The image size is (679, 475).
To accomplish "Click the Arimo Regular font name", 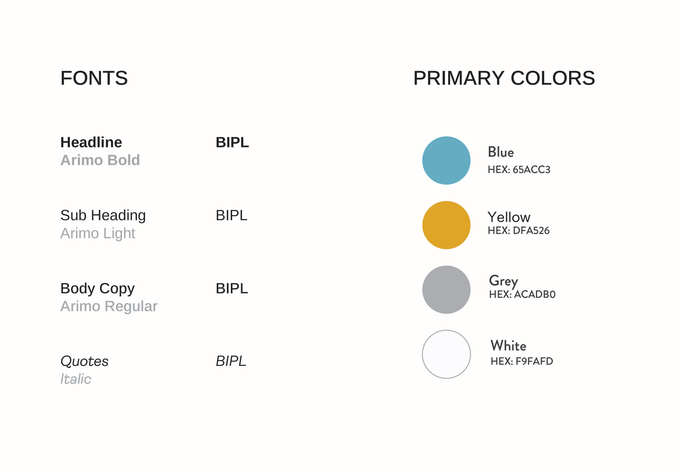I will coord(109,307).
